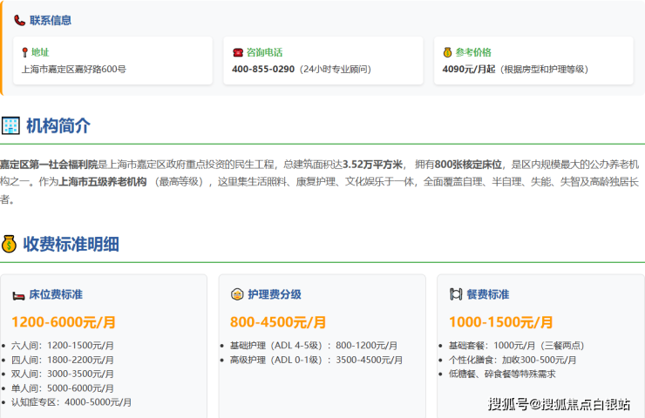Click the 4090元/月起 reference price text
Viewport: 645px width, 418px height.
[469, 69]
